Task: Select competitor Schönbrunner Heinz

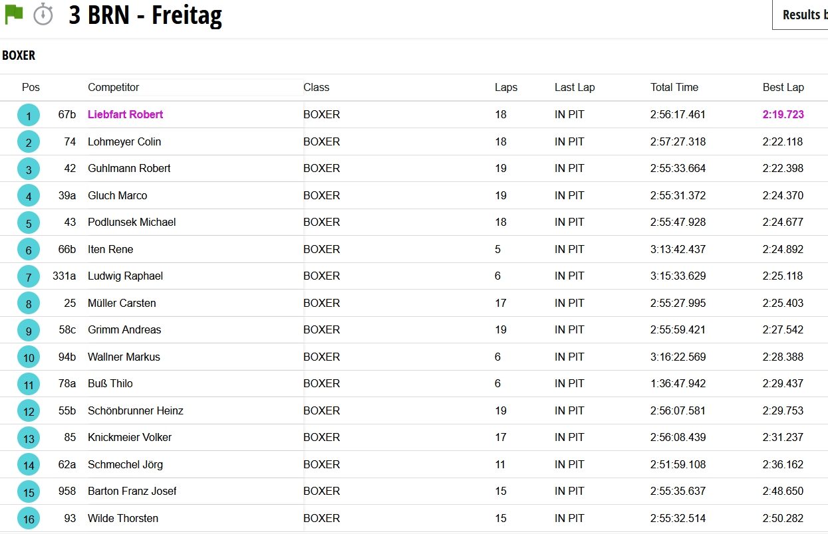Action: tap(135, 410)
